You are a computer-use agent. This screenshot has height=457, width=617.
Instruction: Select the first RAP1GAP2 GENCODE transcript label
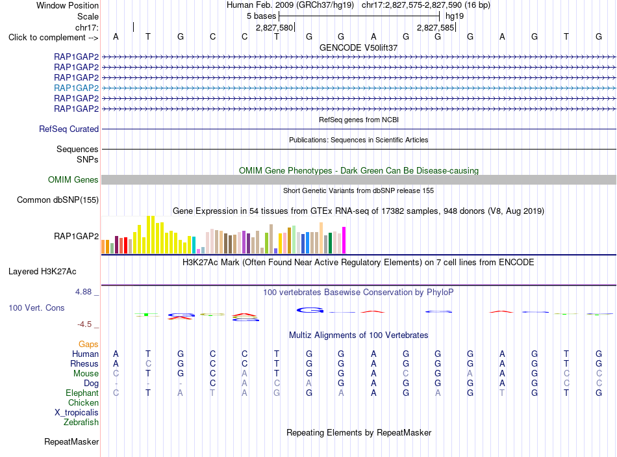tap(77, 57)
